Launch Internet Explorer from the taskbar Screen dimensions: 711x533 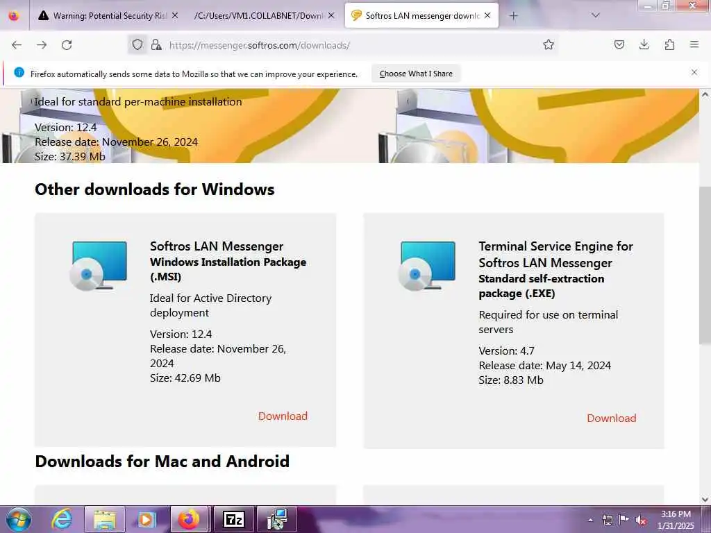tap(62, 519)
